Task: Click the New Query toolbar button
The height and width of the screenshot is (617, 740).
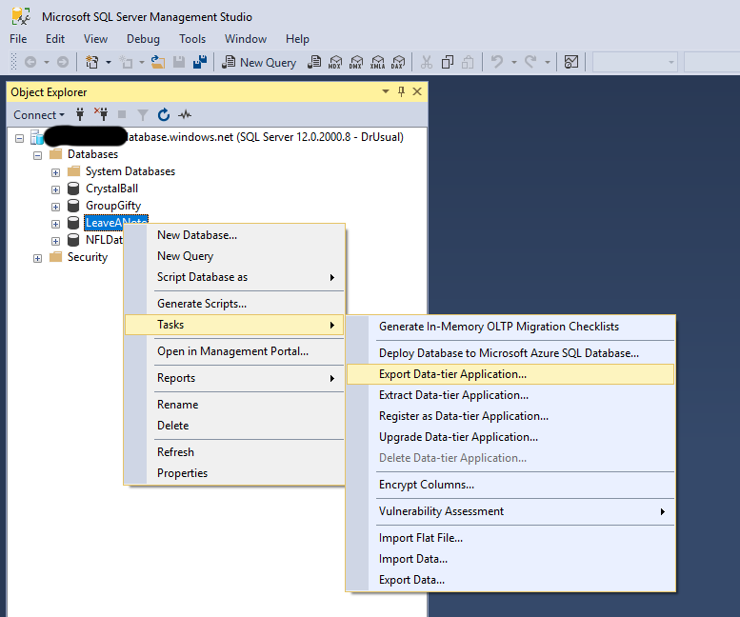Action: (259, 62)
